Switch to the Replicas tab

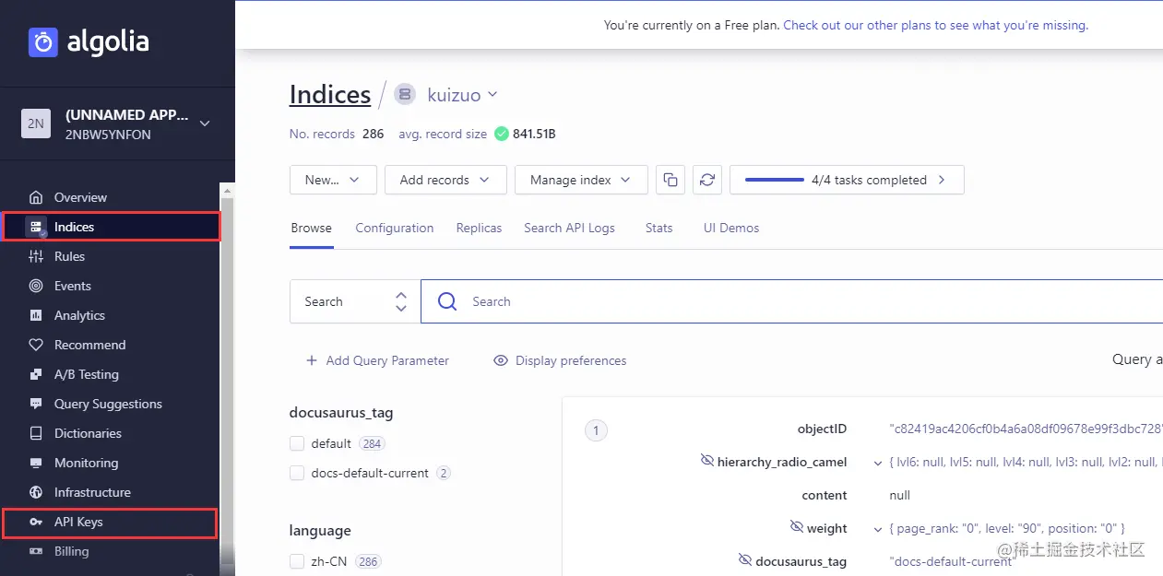[x=480, y=228]
